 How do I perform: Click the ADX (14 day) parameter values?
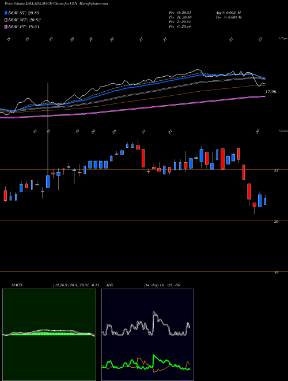click(x=162, y=285)
